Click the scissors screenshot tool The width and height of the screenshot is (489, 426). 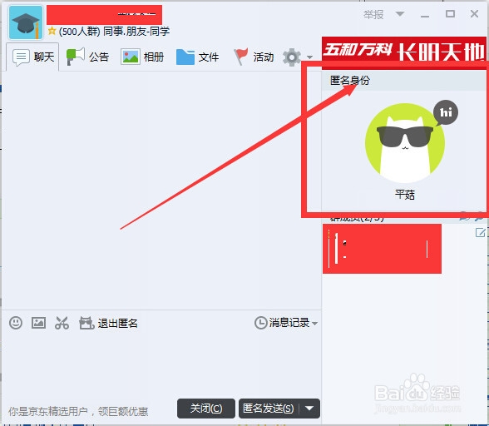coord(62,323)
